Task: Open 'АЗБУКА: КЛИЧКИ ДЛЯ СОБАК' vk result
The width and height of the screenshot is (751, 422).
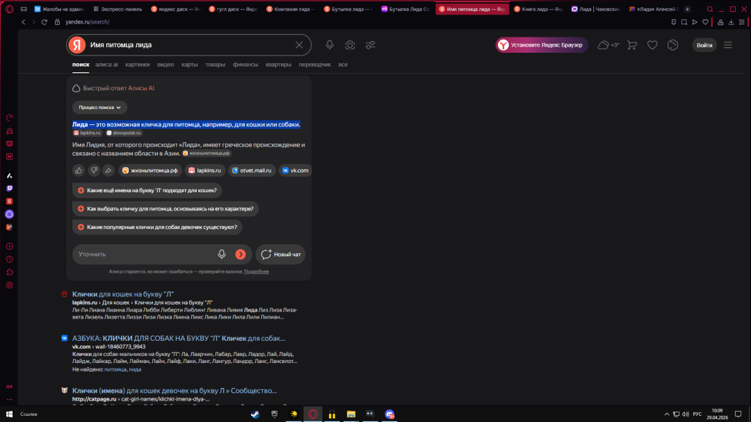Action: [179, 338]
